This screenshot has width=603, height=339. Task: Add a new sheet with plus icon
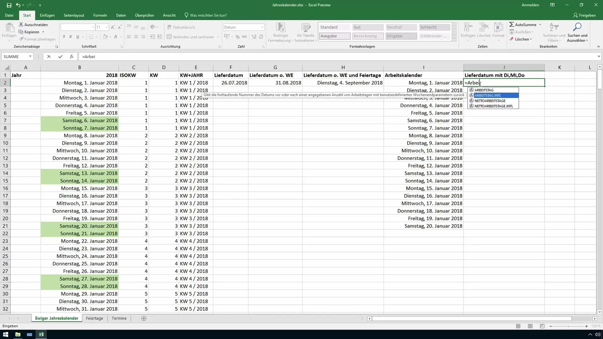click(x=144, y=318)
